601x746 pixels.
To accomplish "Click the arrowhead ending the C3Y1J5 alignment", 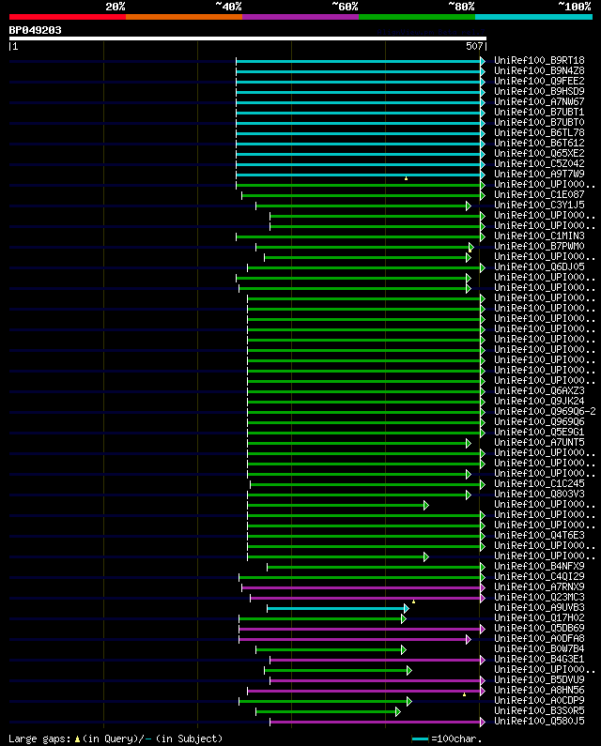I will click(x=469, y=206).
